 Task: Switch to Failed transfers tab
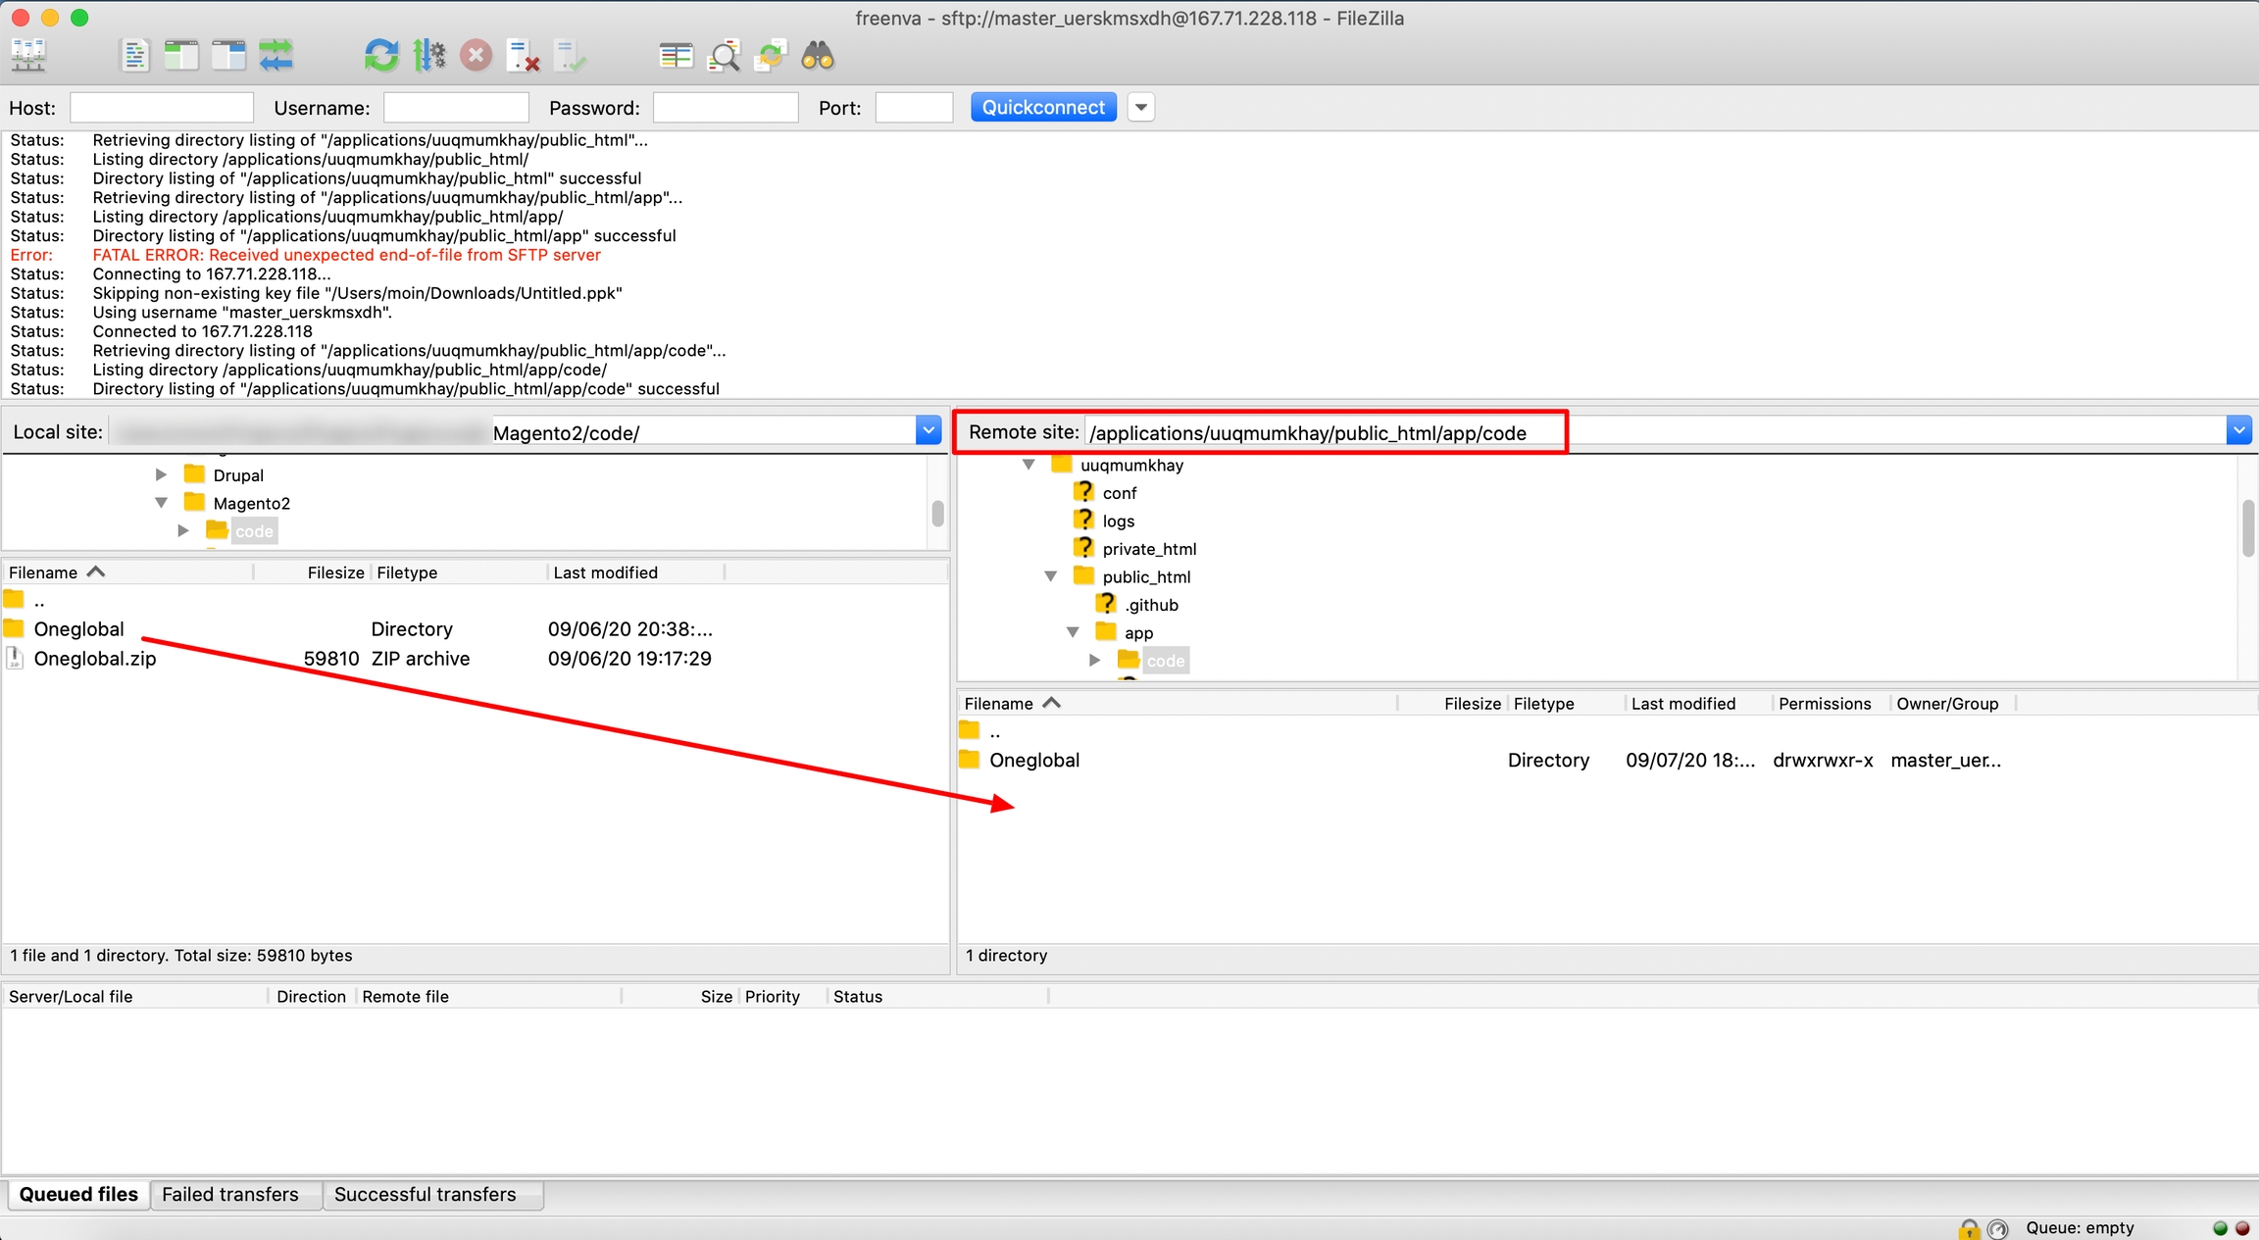coord(229,1194)
